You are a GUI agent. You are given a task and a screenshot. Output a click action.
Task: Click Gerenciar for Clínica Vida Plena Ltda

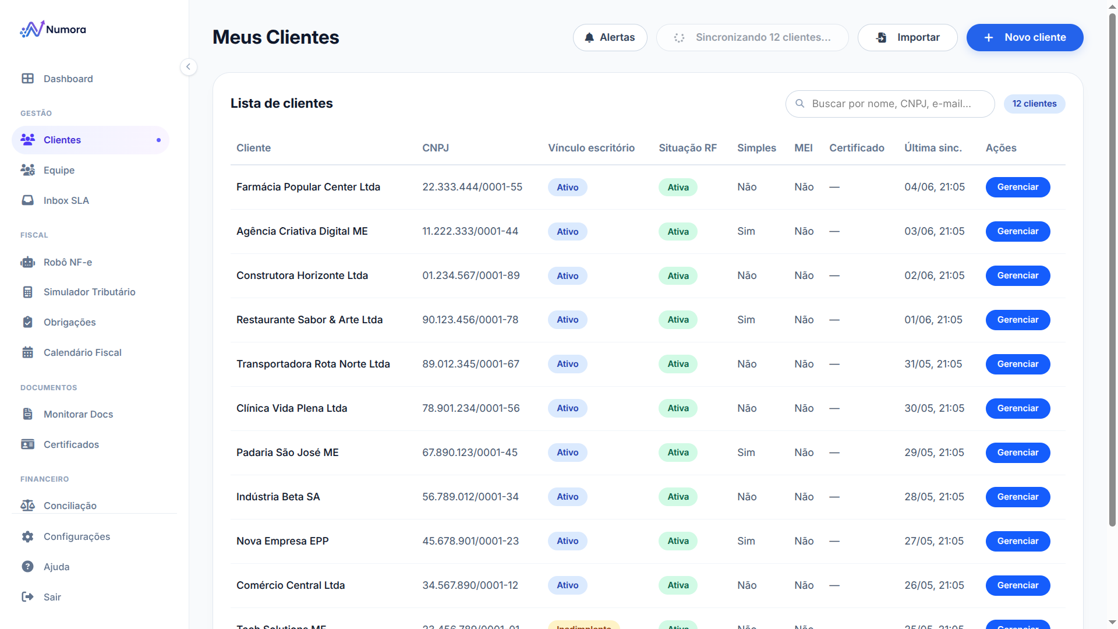[x=1017, y=408]
